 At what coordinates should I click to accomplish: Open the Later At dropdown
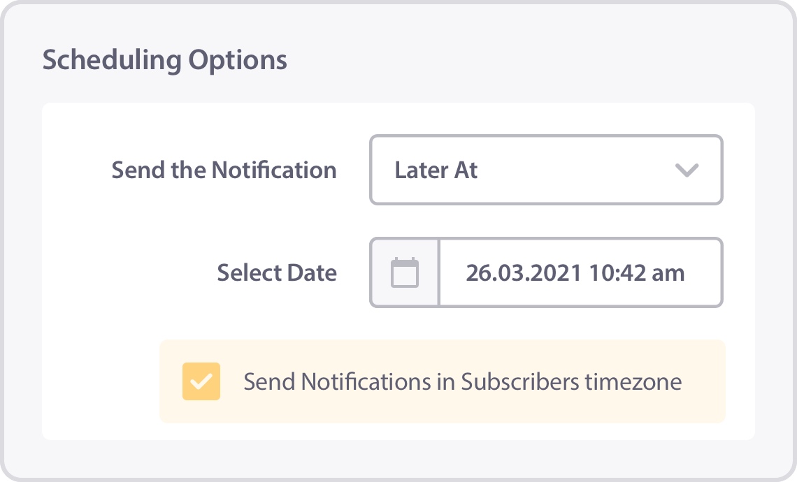tap(546, 170)
